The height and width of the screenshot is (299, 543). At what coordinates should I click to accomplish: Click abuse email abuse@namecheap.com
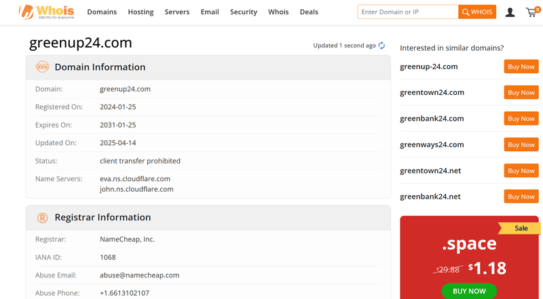click(x=139, y=275)
